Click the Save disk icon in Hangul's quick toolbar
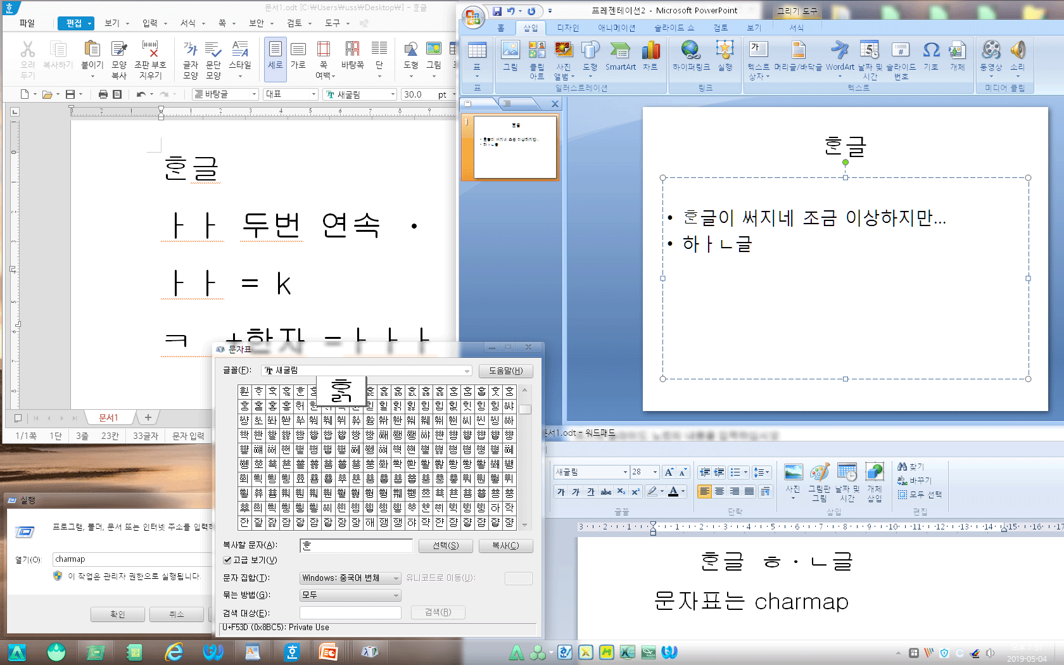This screenshot has height=665, width=1064. 70,94
